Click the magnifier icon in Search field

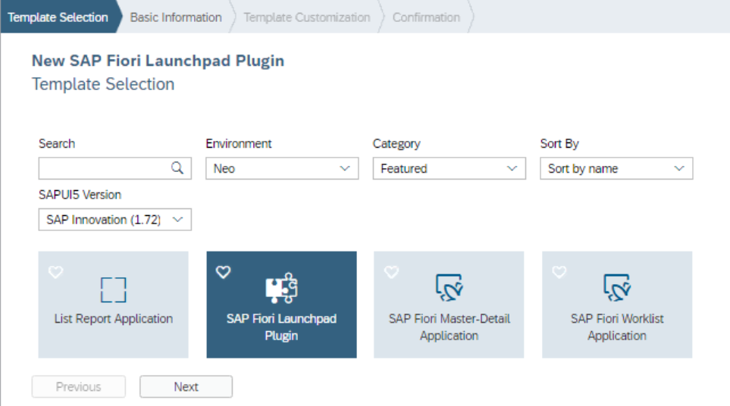coord(177,168)
